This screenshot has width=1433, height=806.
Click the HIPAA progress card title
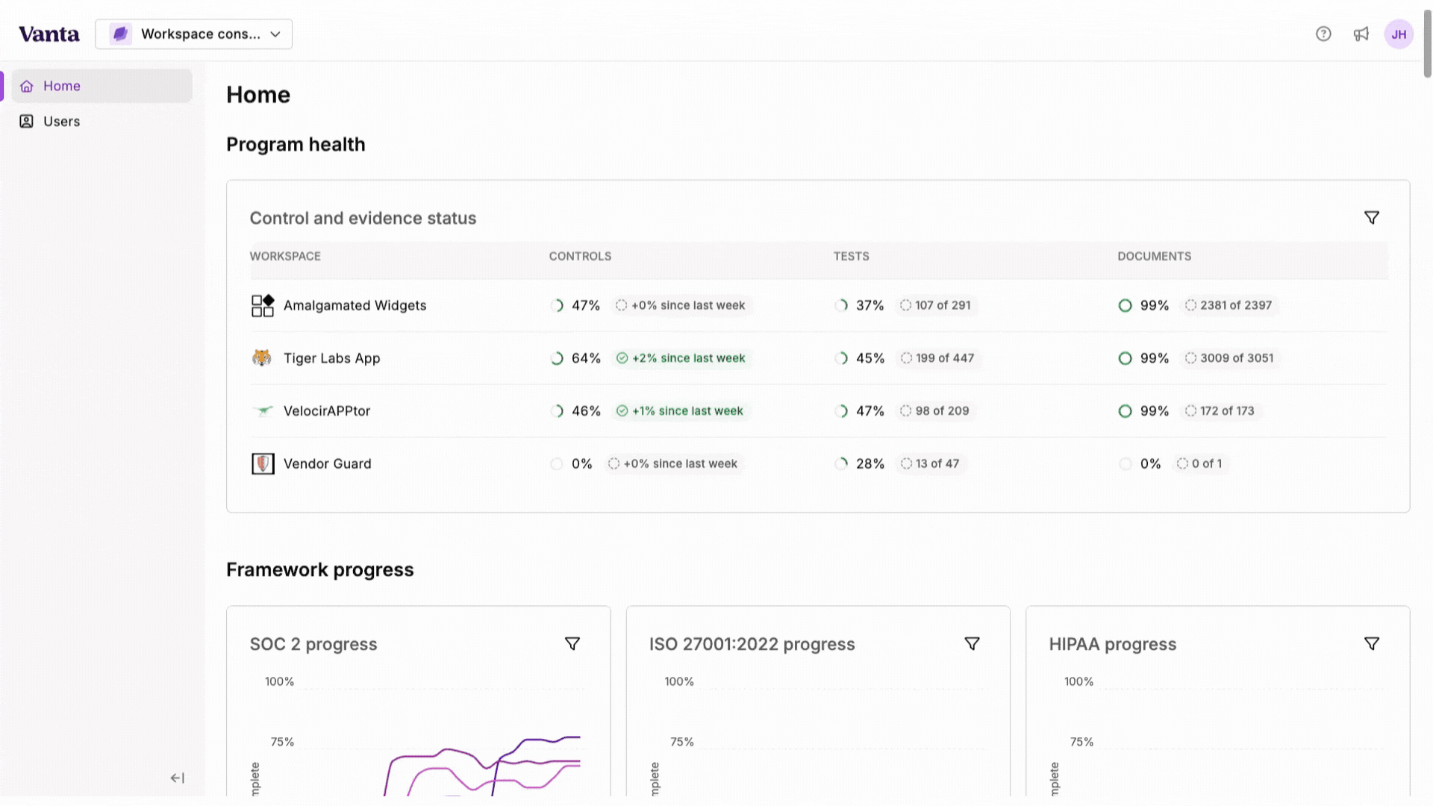click(1112, 644)
